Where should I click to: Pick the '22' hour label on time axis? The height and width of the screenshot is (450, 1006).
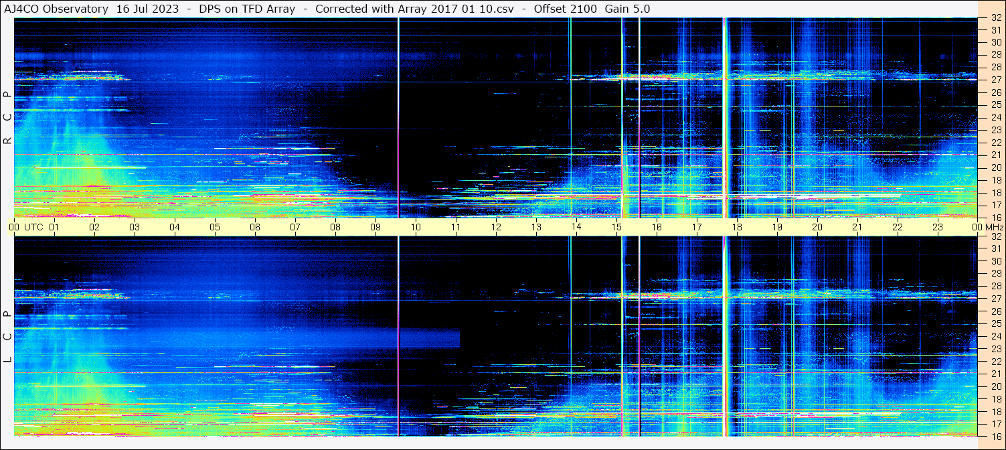(898, 227)
